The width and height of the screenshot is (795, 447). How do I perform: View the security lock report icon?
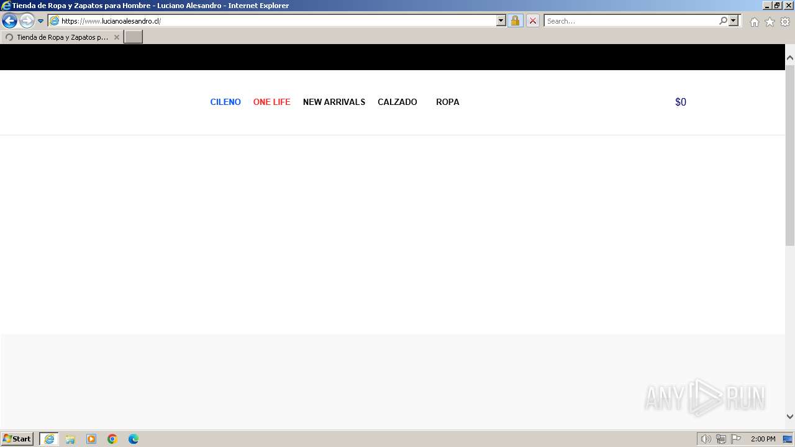tap(515, 20)
